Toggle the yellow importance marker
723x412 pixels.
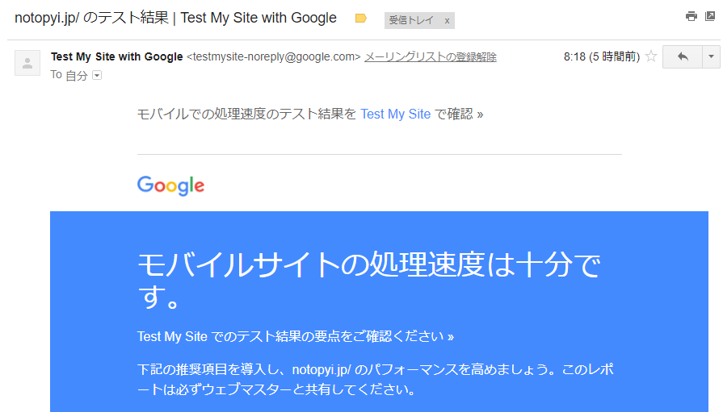coord(361,19)
